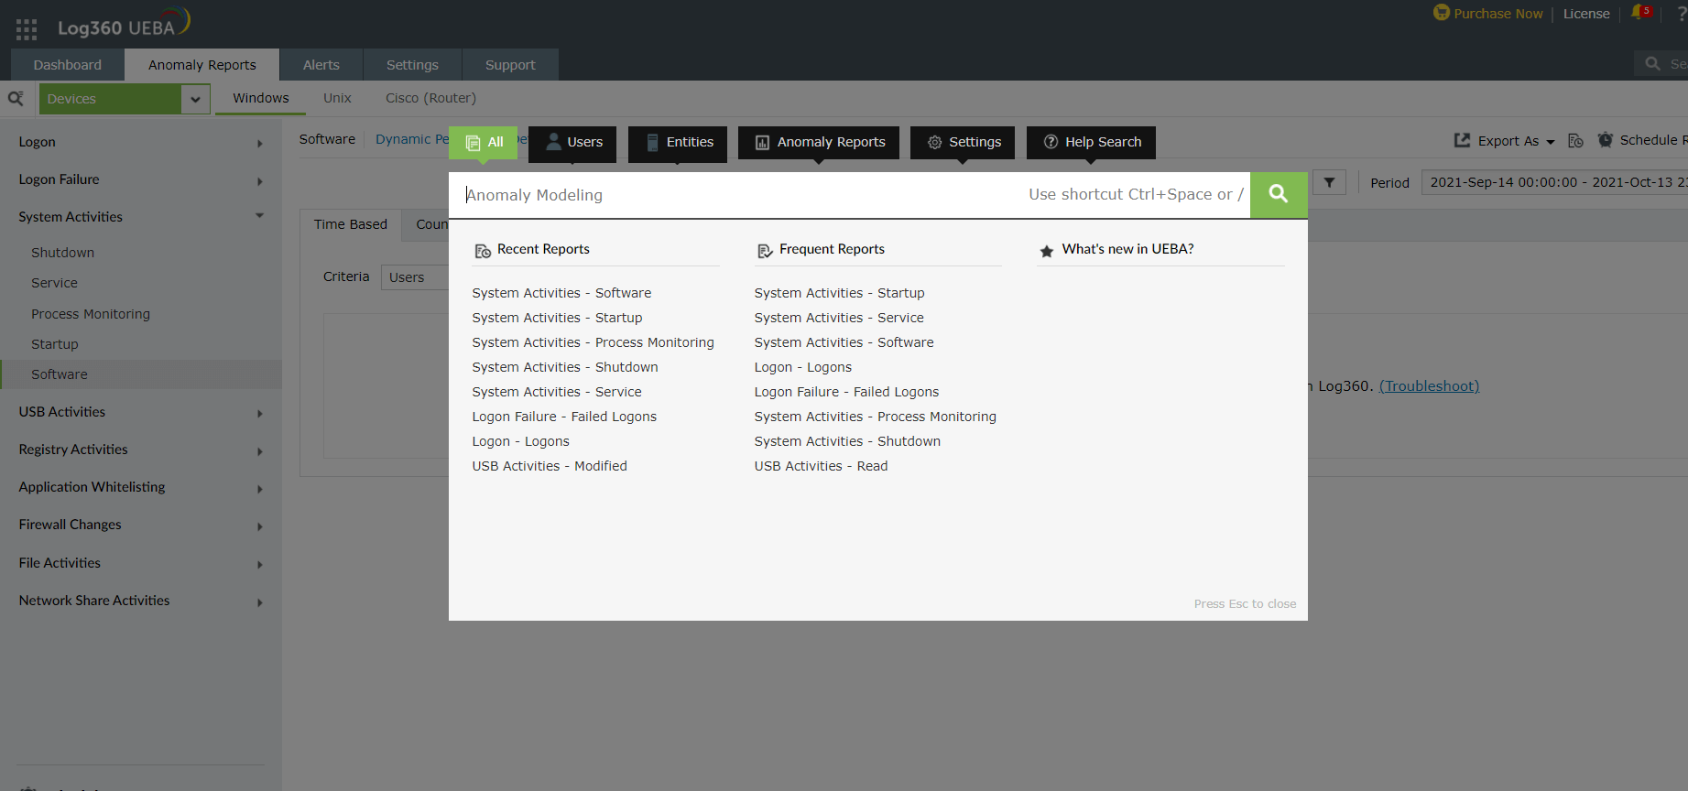Open the Shutdown sidebar report
The width and height of the screenshot is (1688, 791).
(x=62, y=253)
